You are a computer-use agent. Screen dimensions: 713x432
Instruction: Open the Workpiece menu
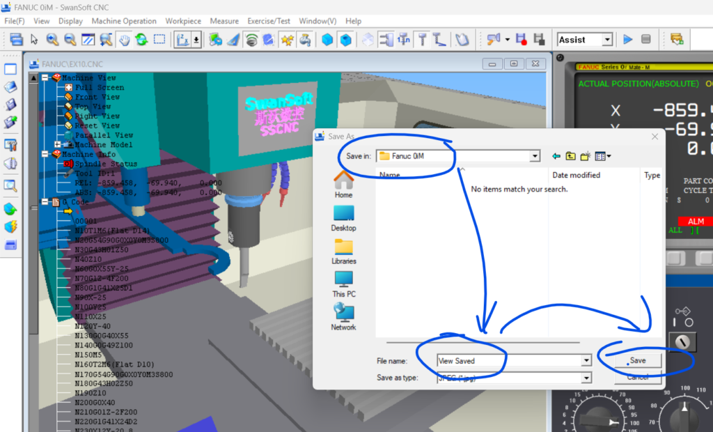[x=183, y=21]
